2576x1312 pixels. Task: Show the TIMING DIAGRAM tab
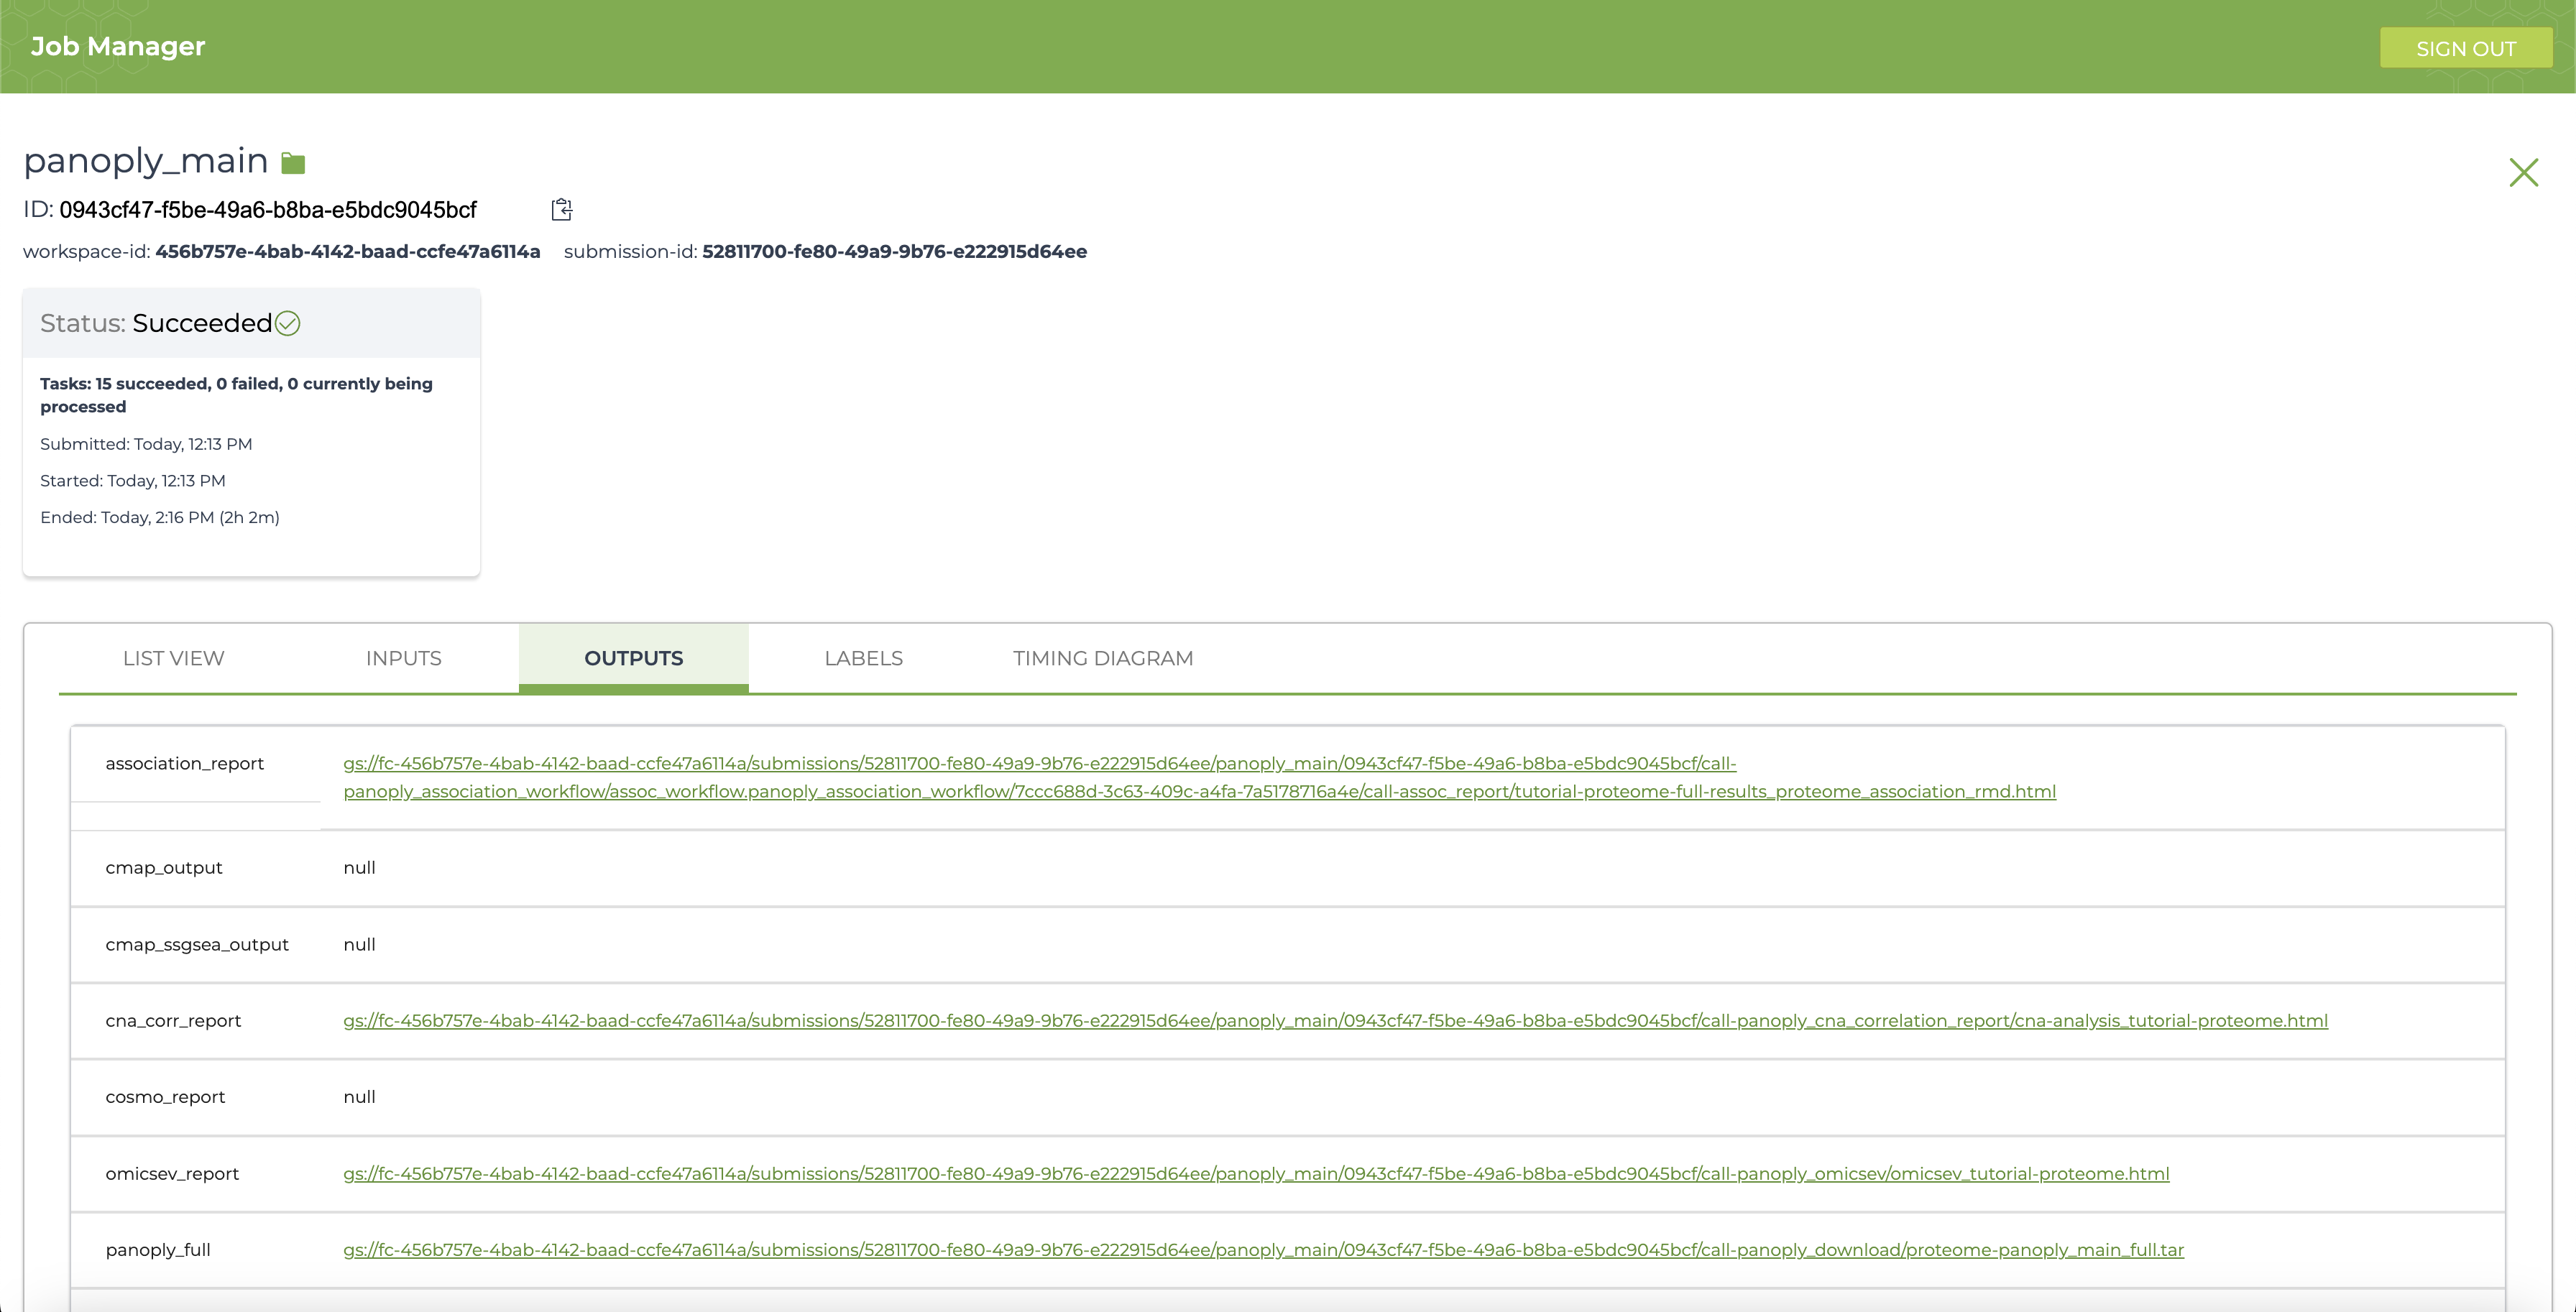(x=1102, y=658)
